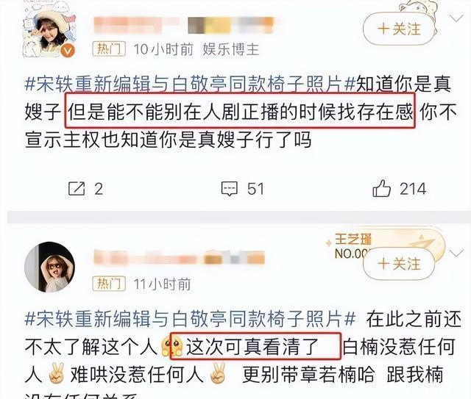Tap the 热门 tag on second post

coord(109,284)
